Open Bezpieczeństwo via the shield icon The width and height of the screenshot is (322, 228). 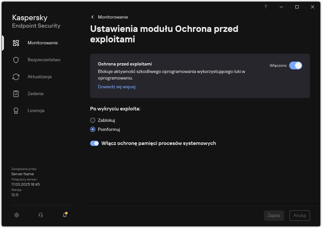[x=16, y=60]
